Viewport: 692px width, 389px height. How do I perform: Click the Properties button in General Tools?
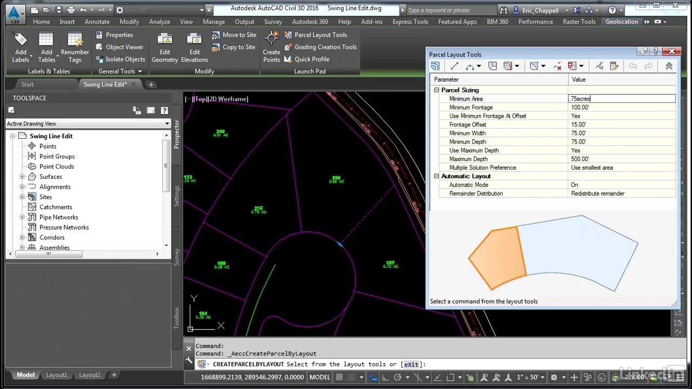pos(115,35)
